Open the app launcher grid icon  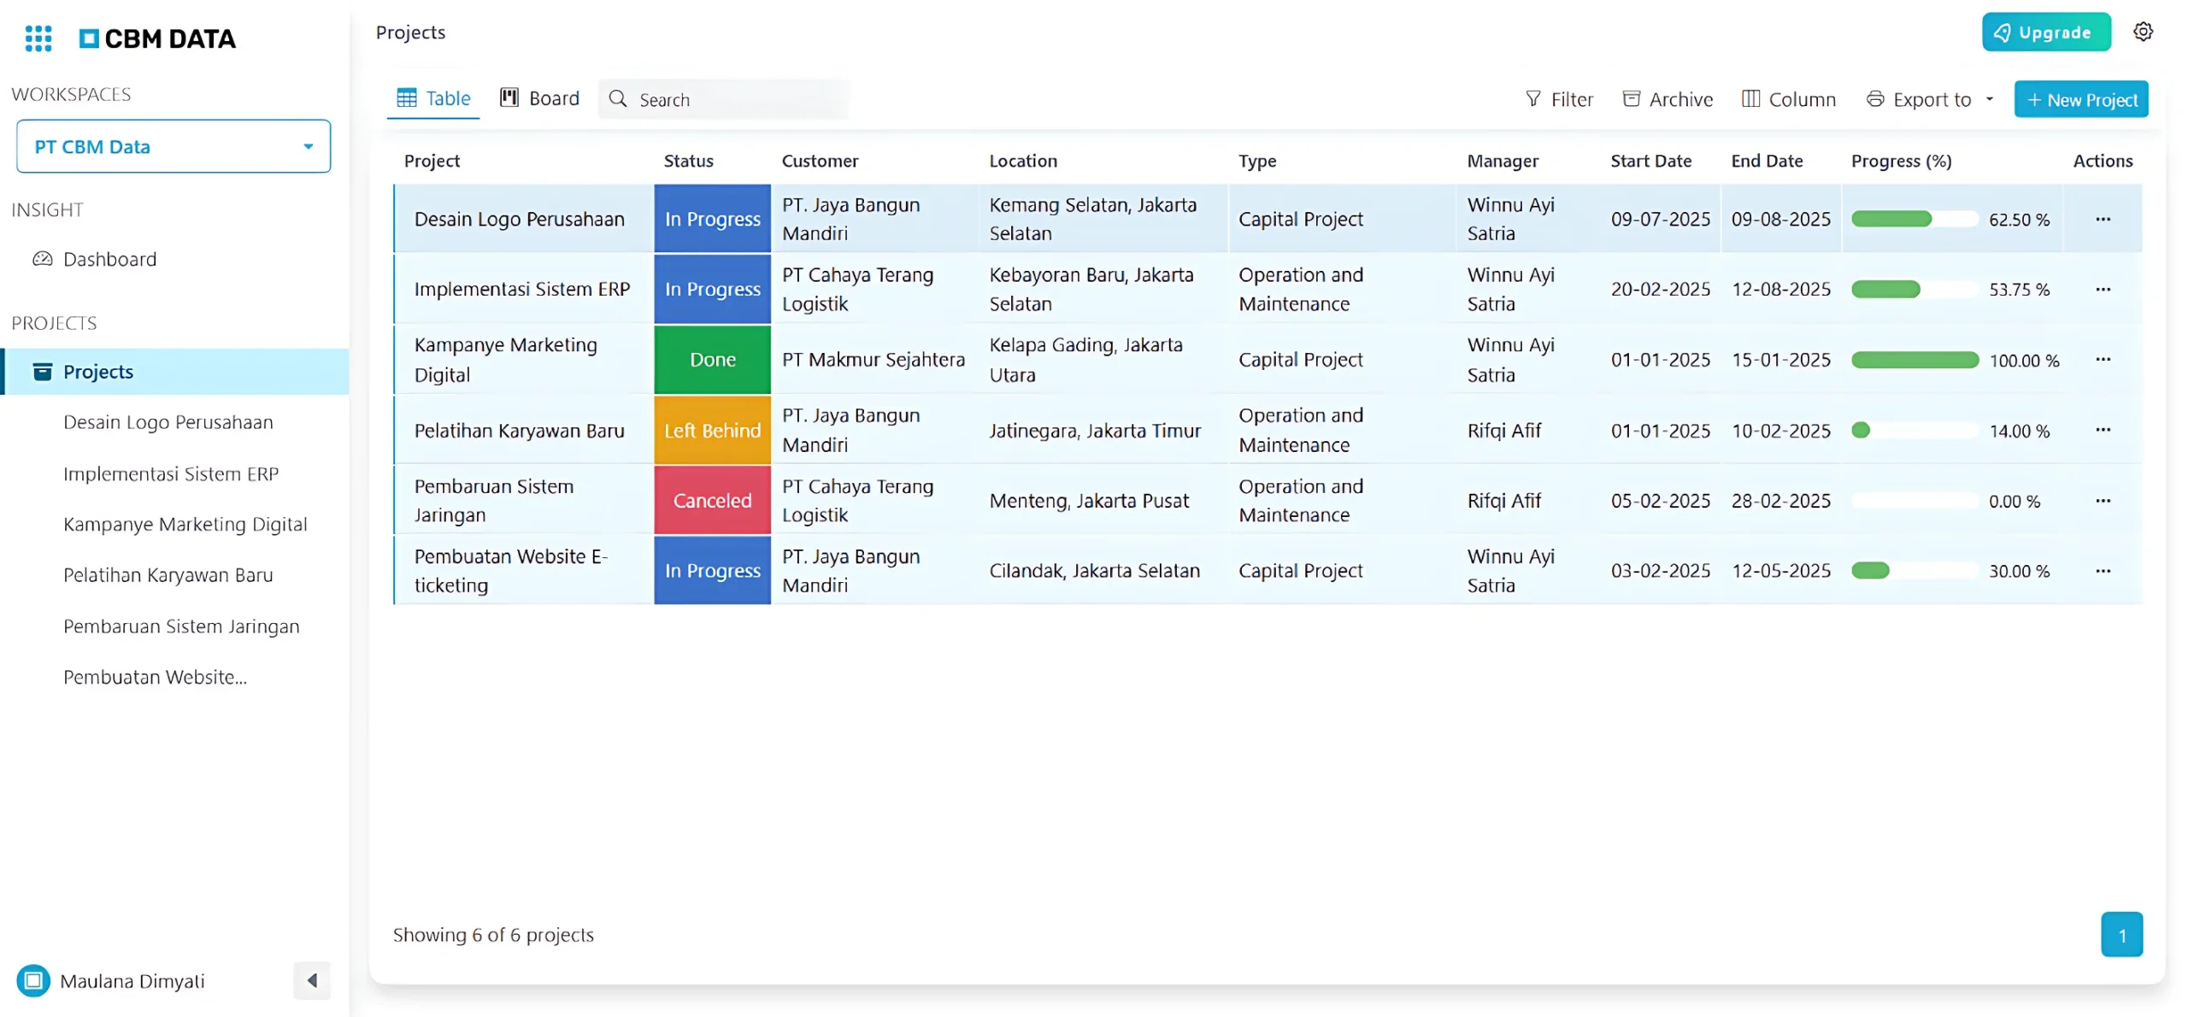click(38, 38)
